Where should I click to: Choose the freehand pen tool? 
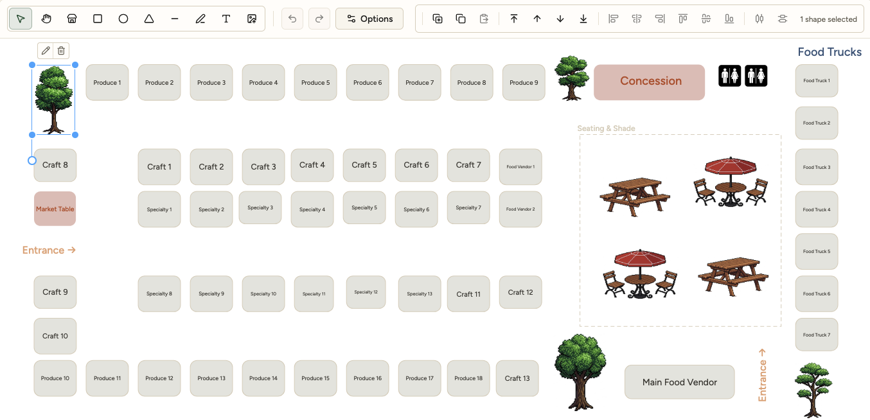[200, 19]
